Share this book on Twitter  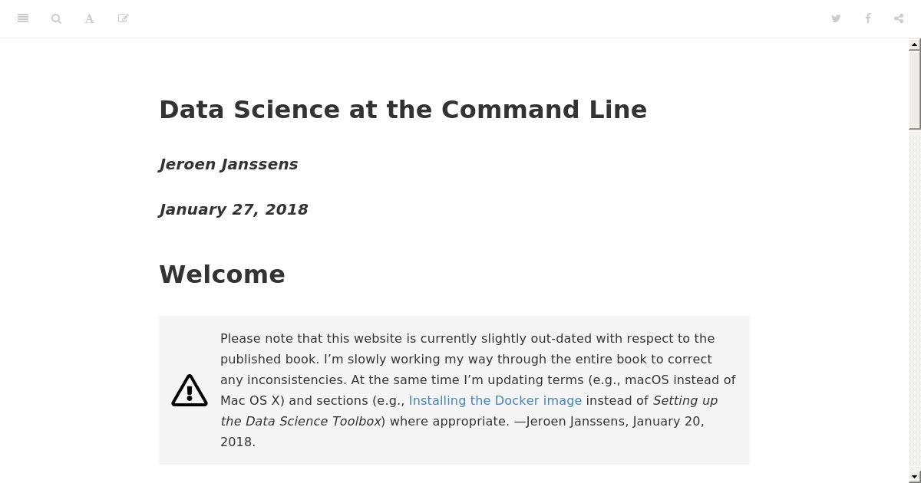point(836,18)
